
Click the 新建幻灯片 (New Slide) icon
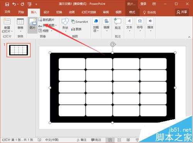(7, 22)
